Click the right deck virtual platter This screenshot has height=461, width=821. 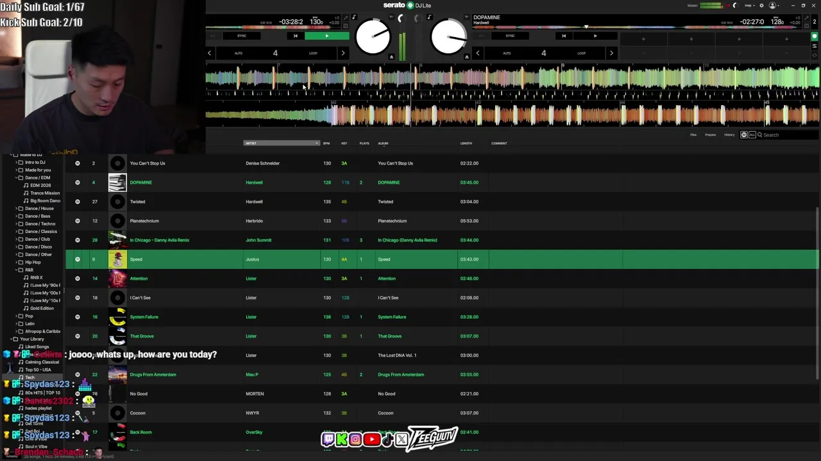tap(448, 37)
